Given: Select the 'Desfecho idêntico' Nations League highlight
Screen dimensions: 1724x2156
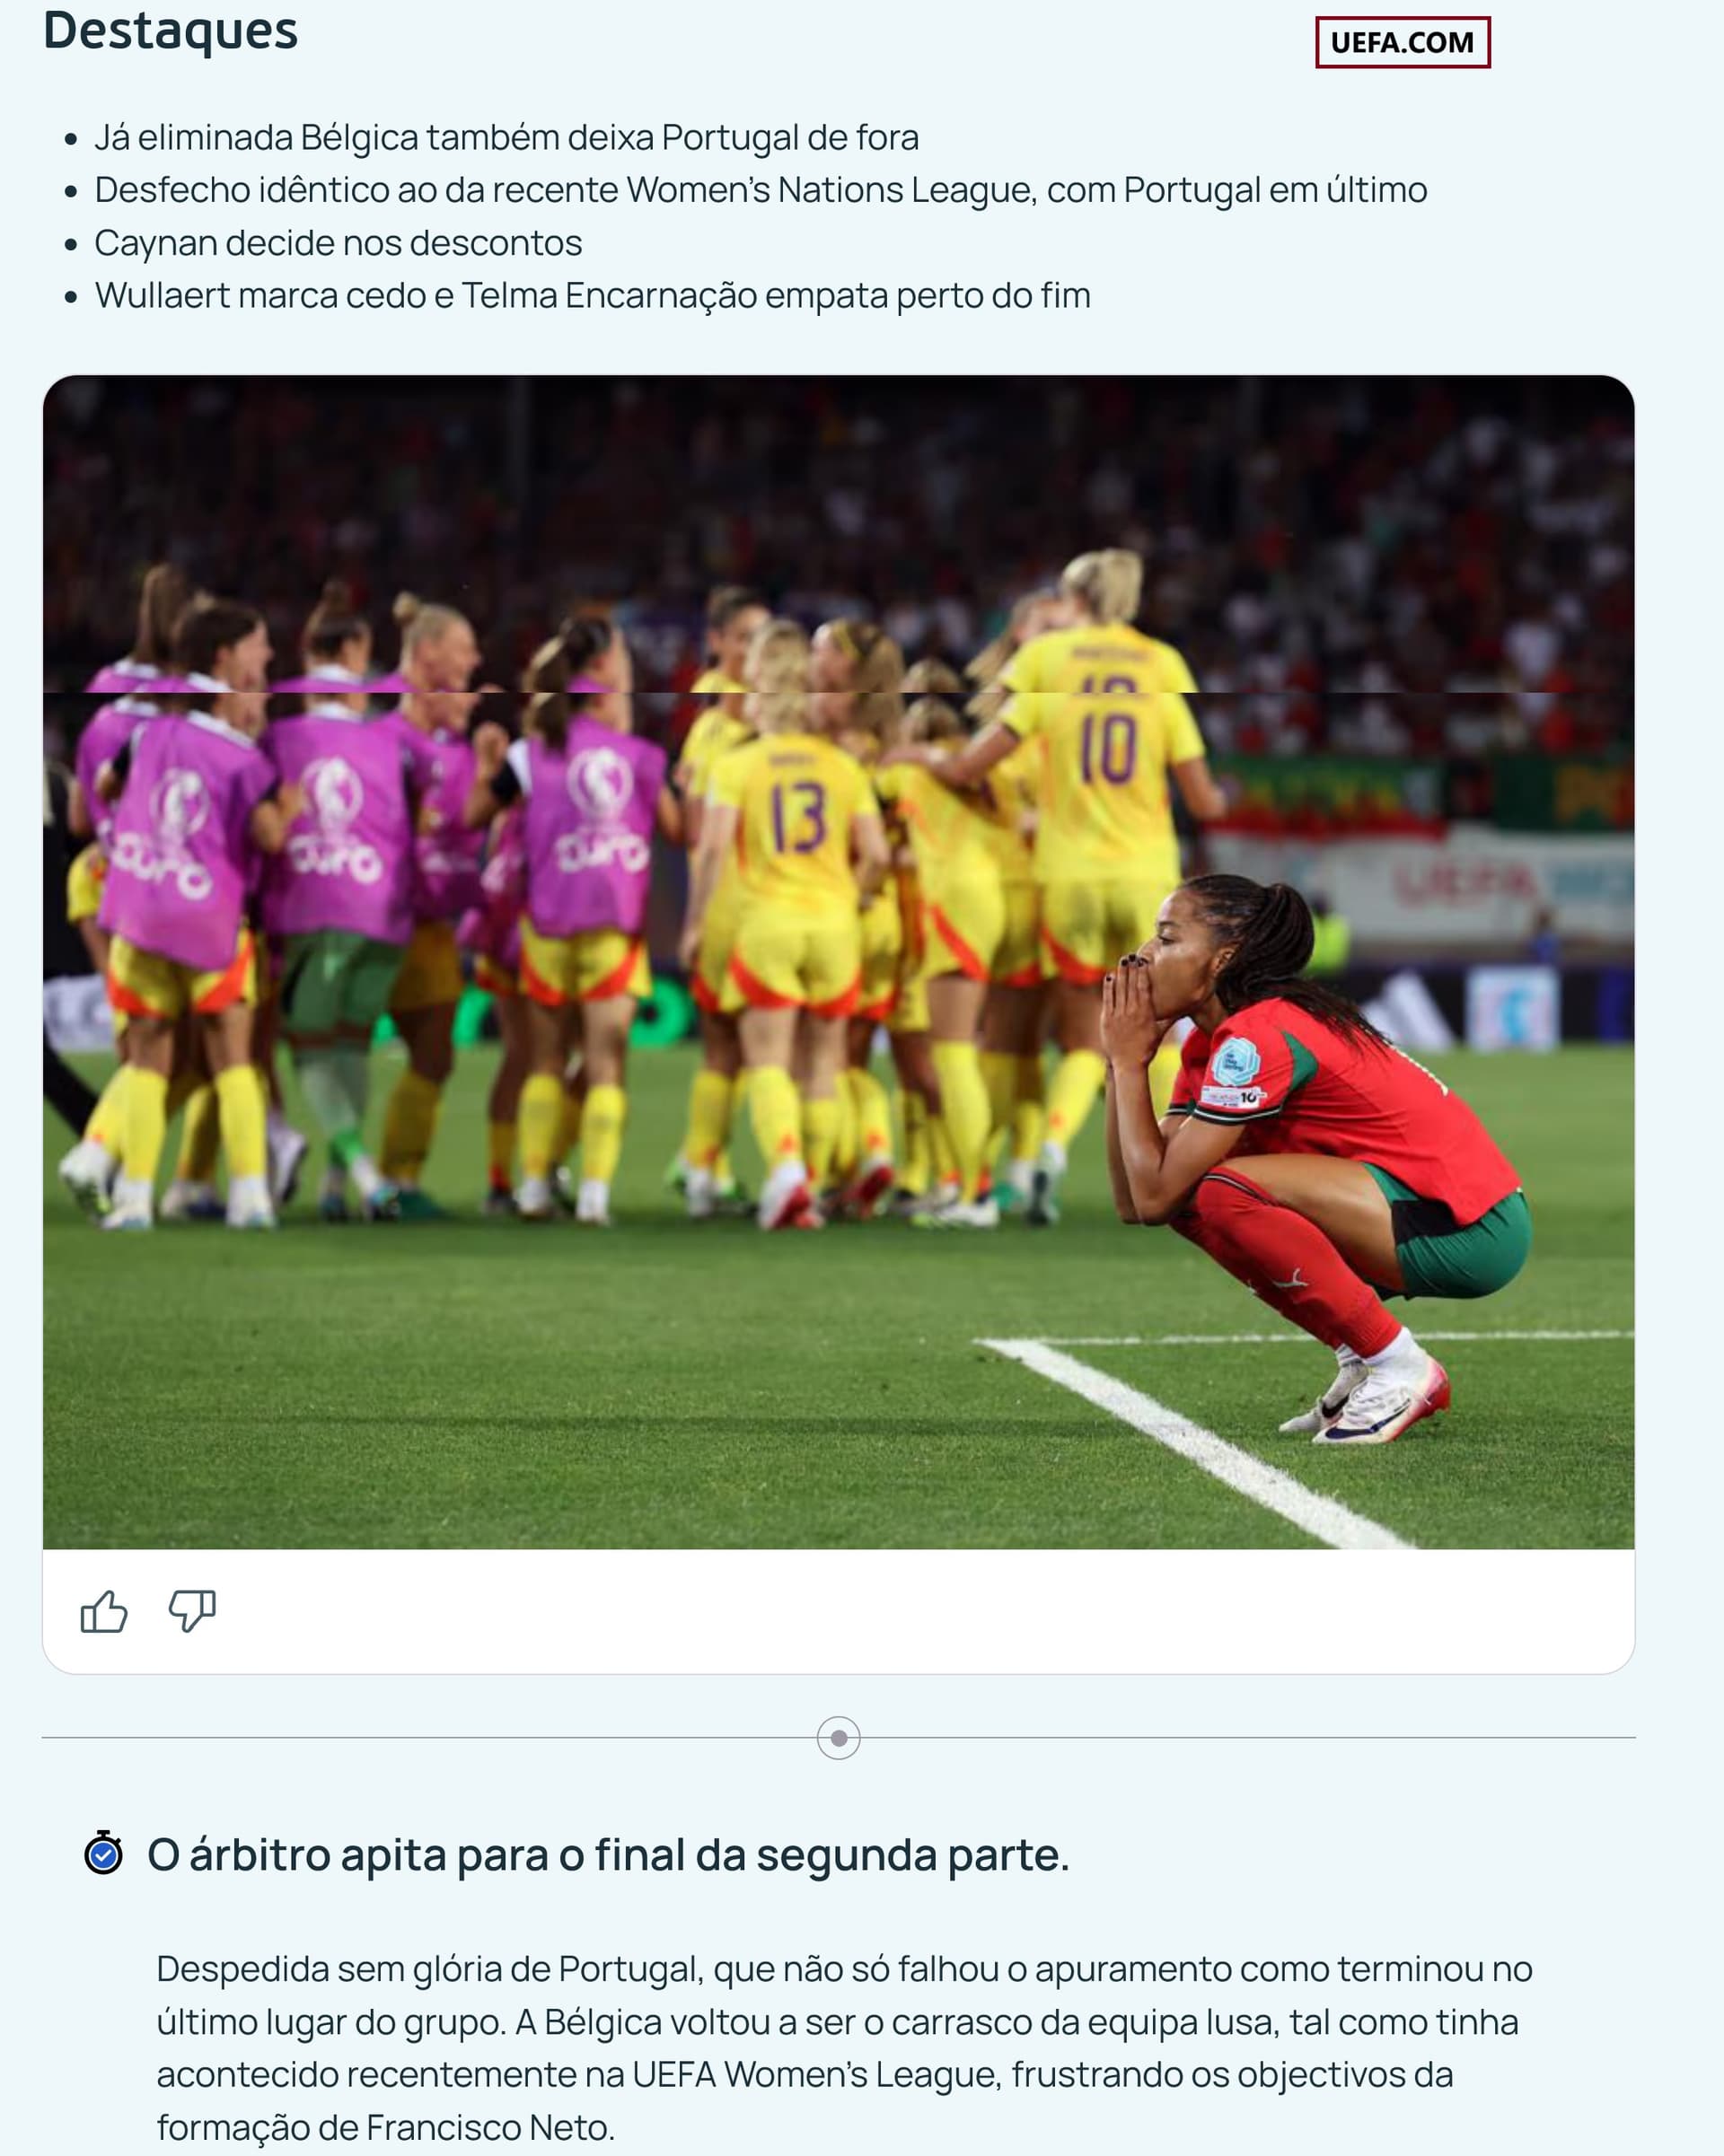Looking at the screenshot, I should tap(761, 189).
